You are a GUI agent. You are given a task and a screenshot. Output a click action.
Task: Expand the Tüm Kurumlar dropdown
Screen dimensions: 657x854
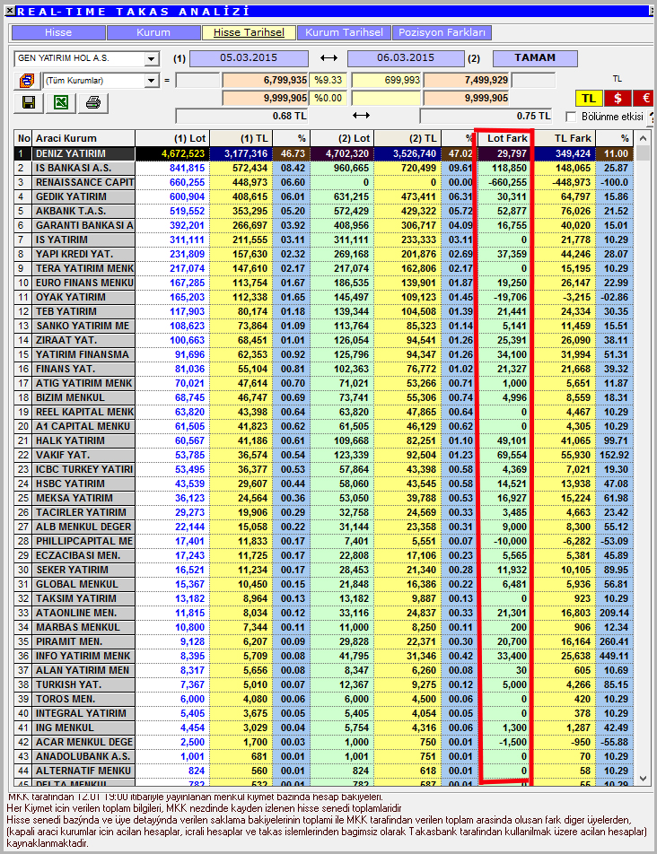click(151, 81)
